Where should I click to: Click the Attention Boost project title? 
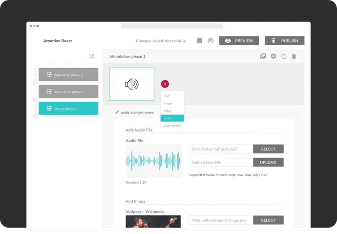pos(58,41)
